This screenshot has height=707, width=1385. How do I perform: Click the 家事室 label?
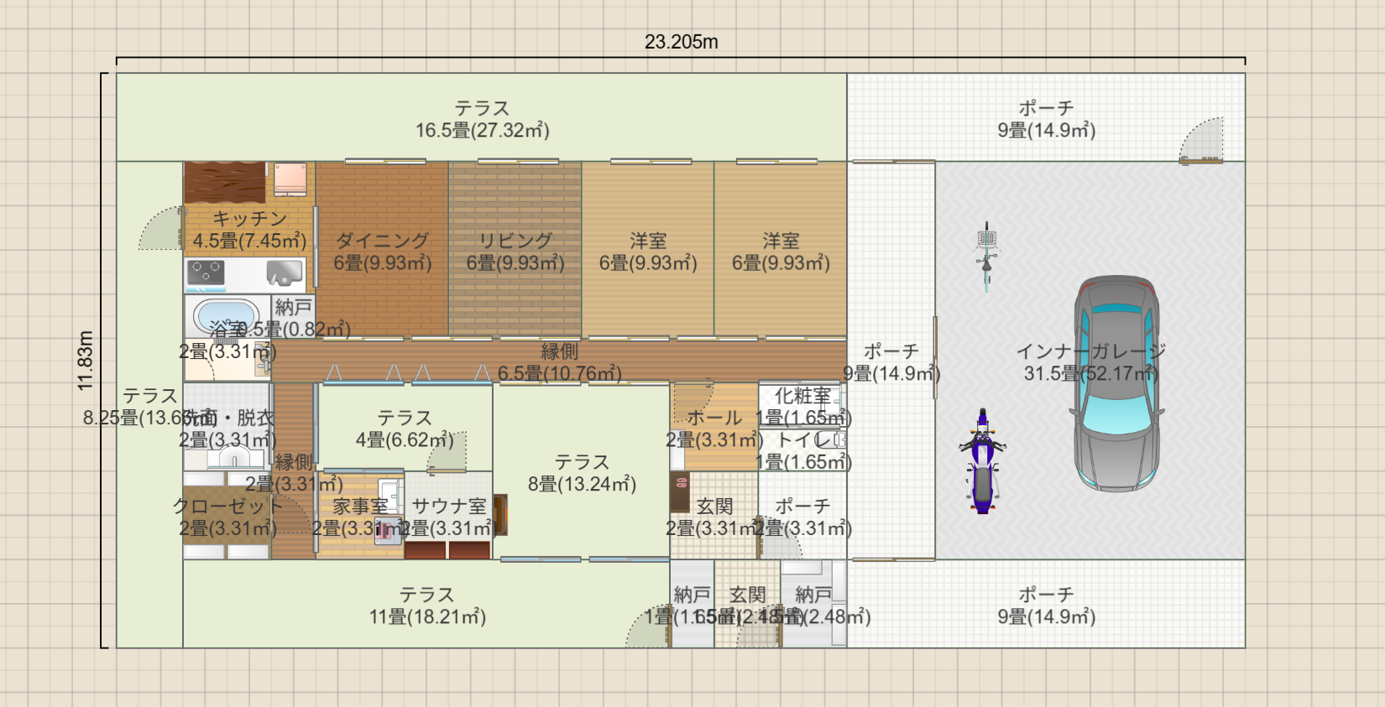pyautogui.click(x=361, y=517)
